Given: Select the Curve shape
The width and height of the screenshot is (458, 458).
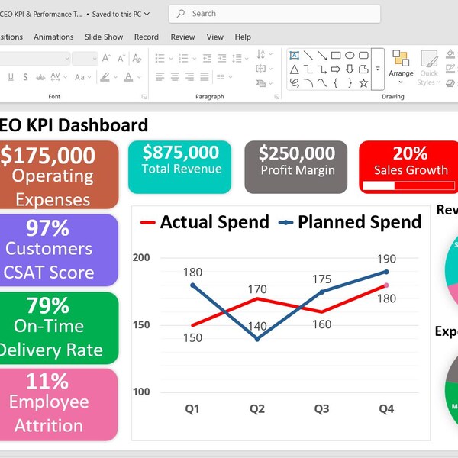Looking at the screenshot, I should (x=322, y=83).
